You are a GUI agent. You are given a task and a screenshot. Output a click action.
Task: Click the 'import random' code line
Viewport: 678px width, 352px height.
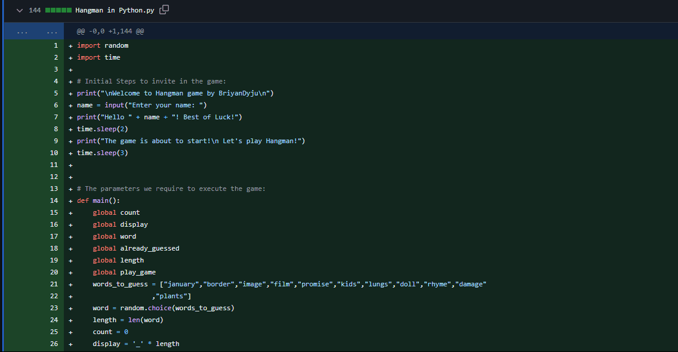103,45
